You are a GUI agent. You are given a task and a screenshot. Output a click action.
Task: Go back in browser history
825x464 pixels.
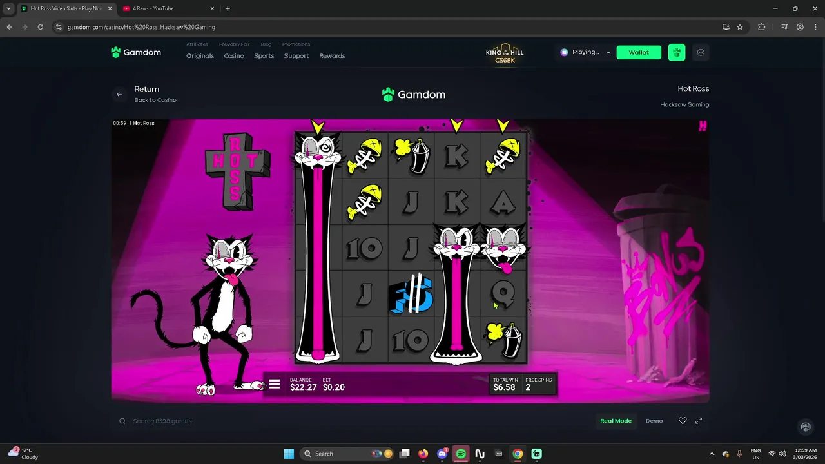[9, 27]
